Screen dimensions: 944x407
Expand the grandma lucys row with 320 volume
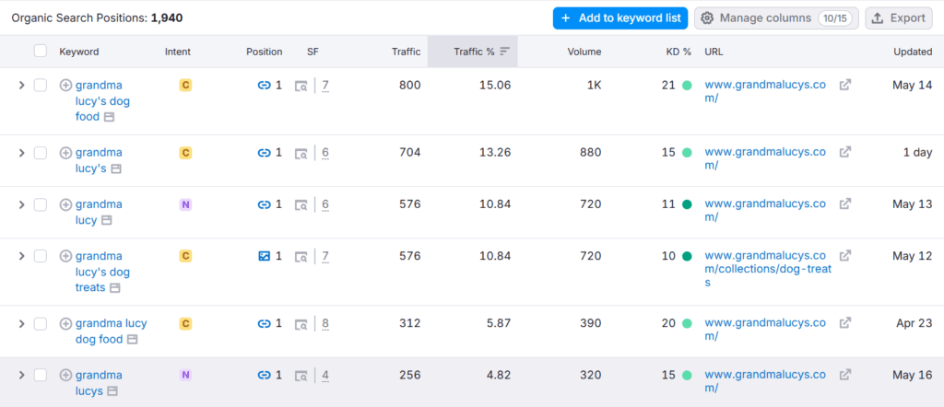(x=22, y=375)
